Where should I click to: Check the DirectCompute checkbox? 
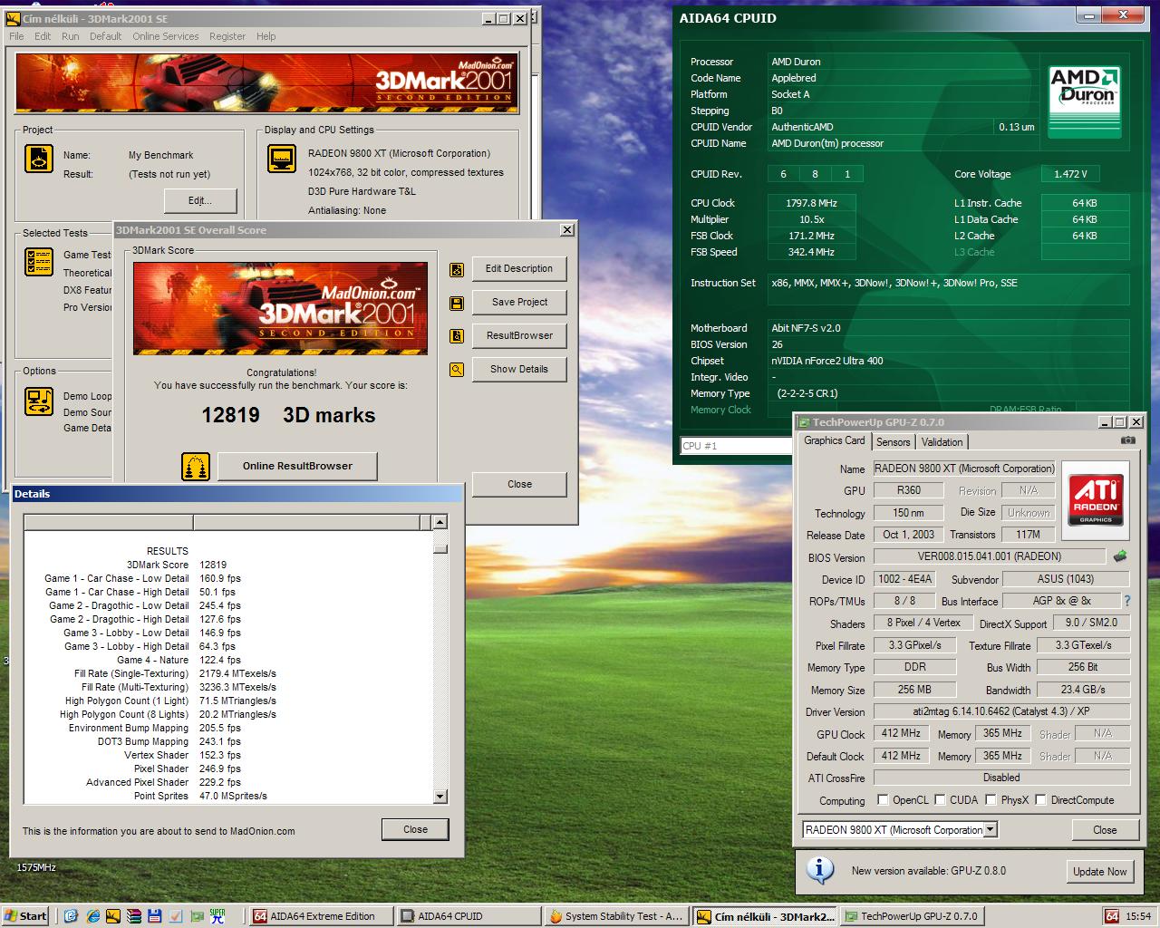tap(1040, 800)
